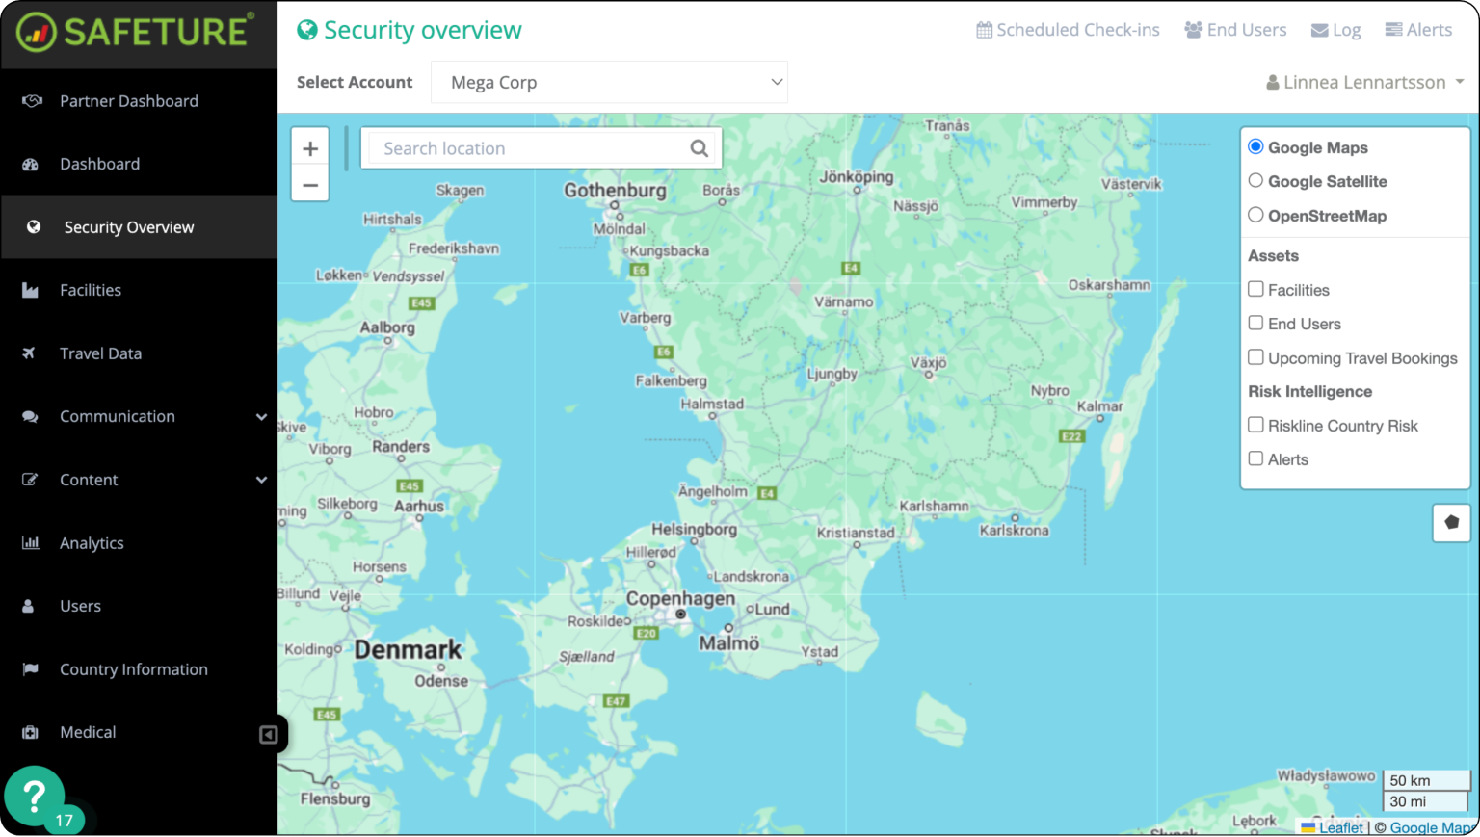Zoom out the map with minus button
This screenshot has height=837, width=1480.
(310, 184)
